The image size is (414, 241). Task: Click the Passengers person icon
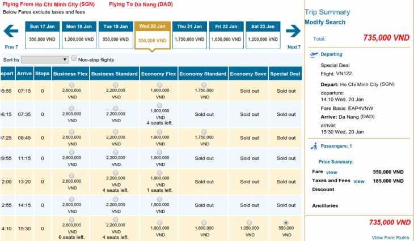314,146
